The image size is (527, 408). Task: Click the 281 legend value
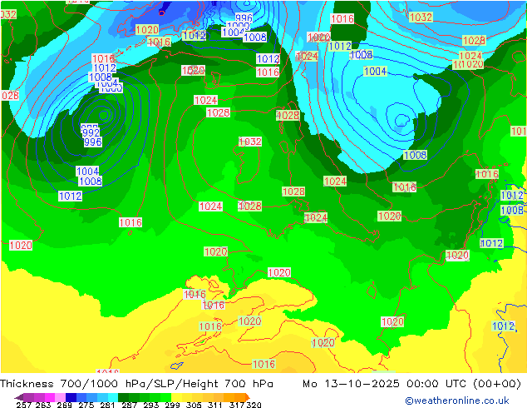107,405
